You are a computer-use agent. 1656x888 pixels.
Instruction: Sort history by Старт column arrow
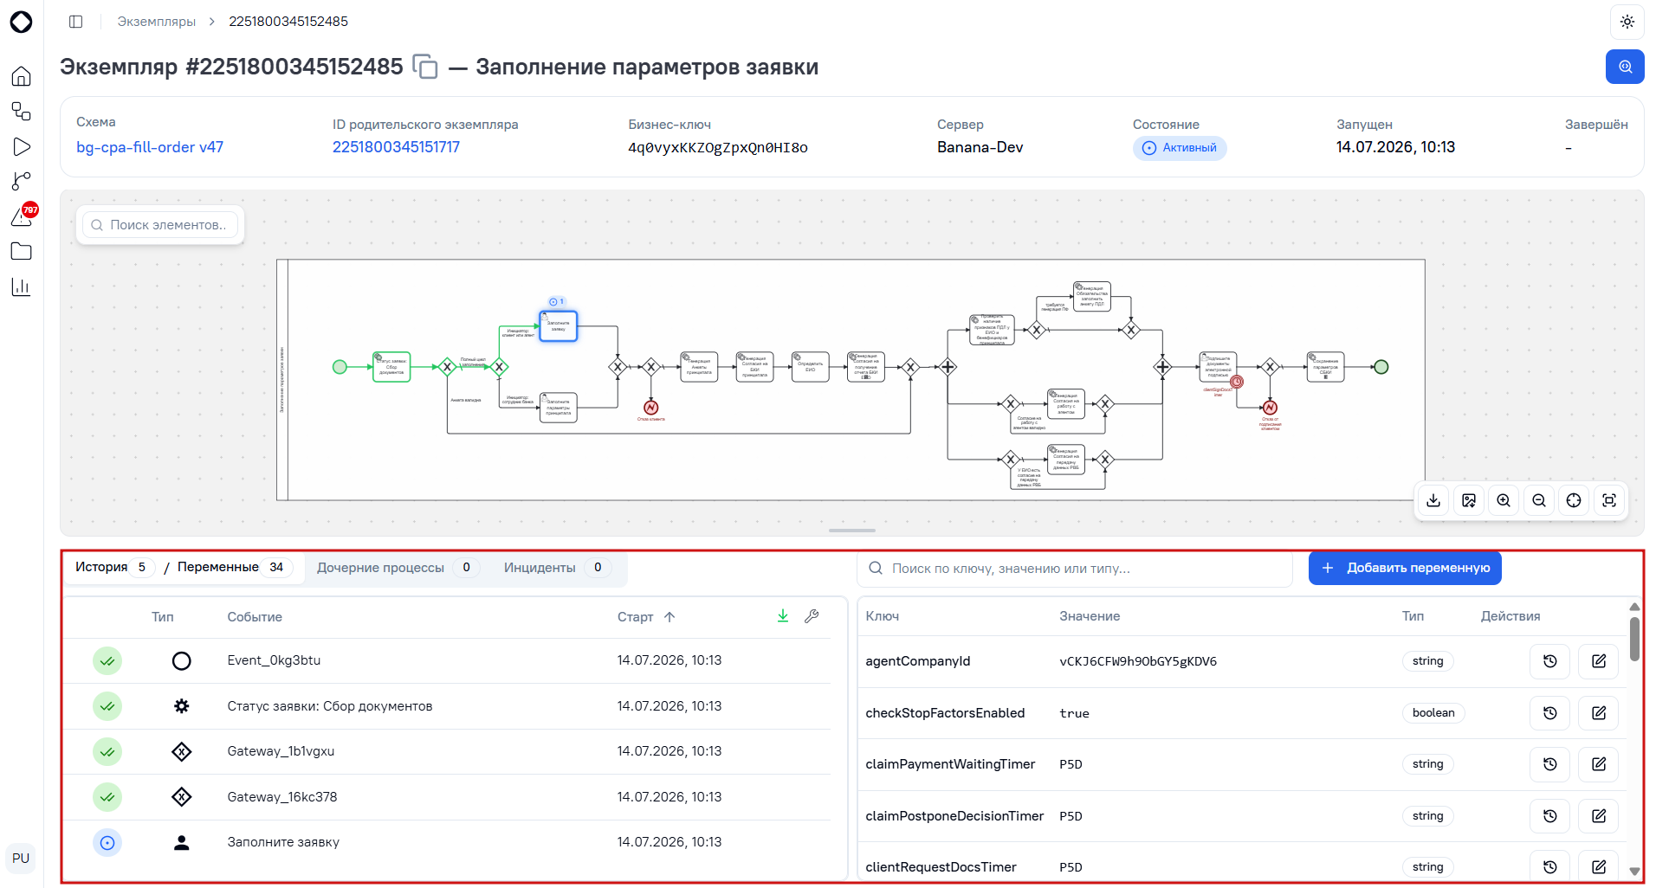[x=670, y=617]
